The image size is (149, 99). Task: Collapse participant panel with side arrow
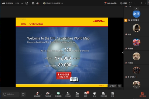122,52
